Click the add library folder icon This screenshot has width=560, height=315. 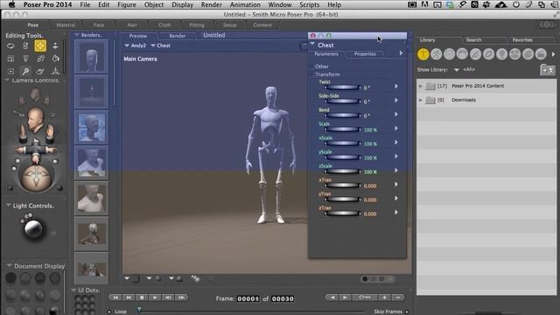[548, 70]
